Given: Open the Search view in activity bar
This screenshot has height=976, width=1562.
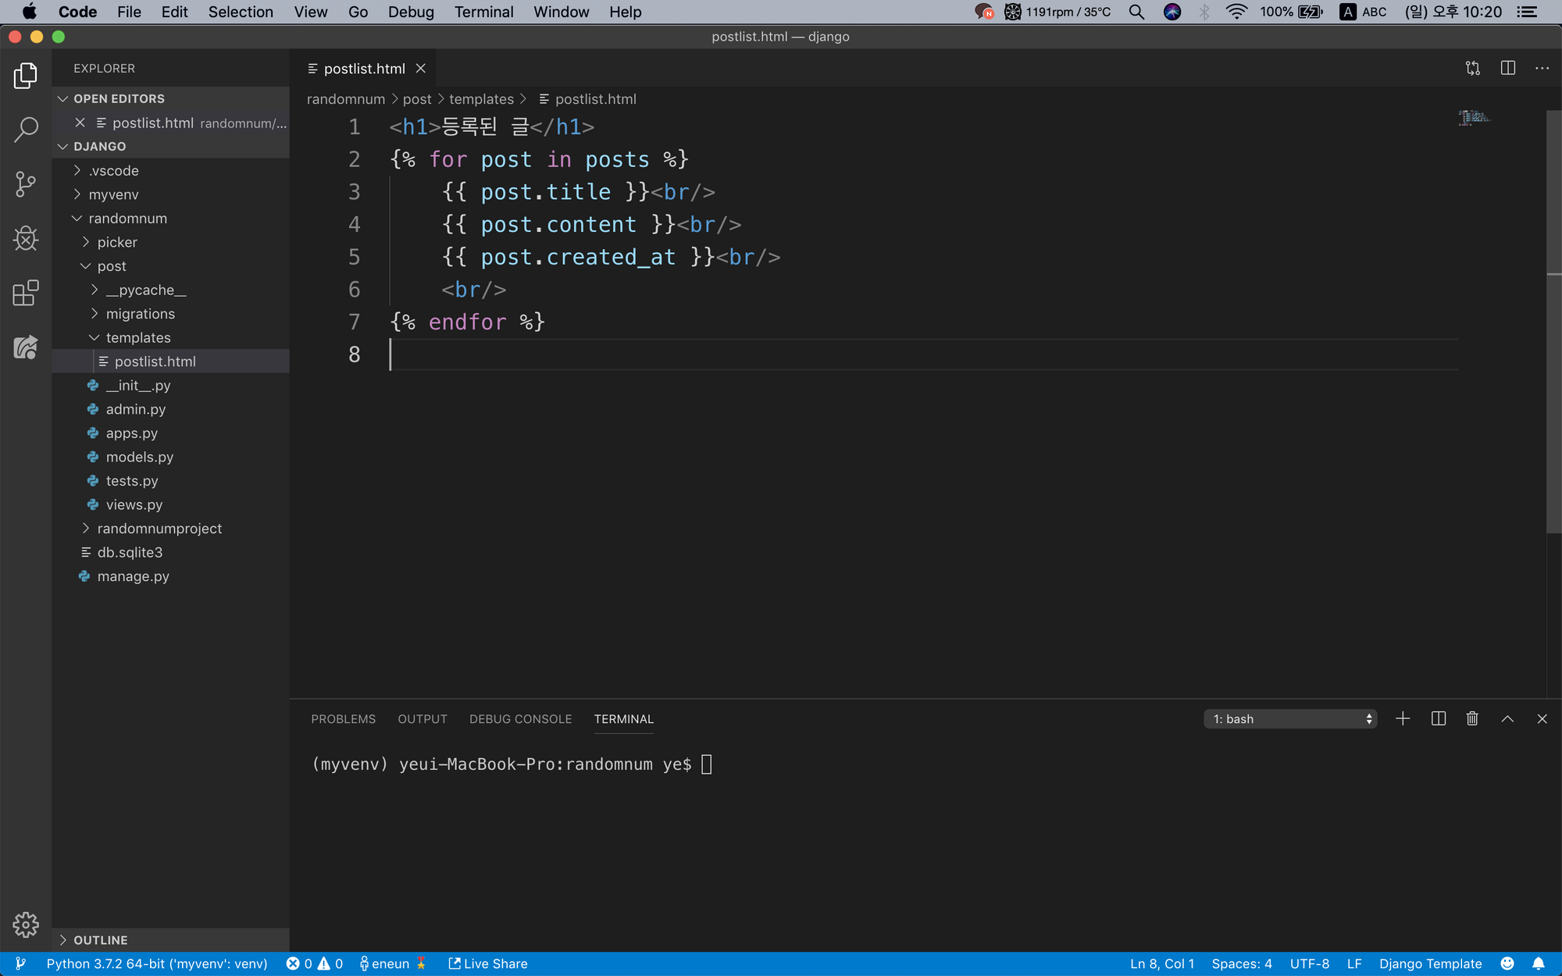Looking at the screenshot, I should pos(26,130).
